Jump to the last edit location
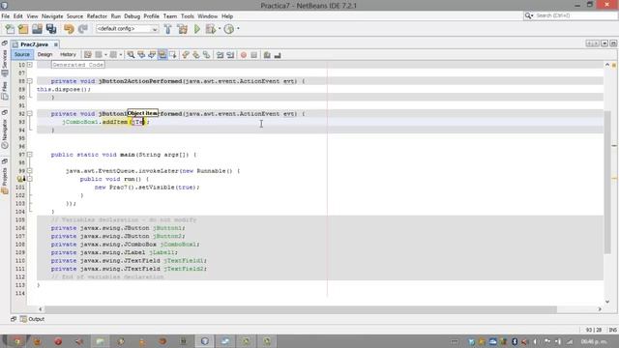The image size is (619, 348). (x=88, y=55)
